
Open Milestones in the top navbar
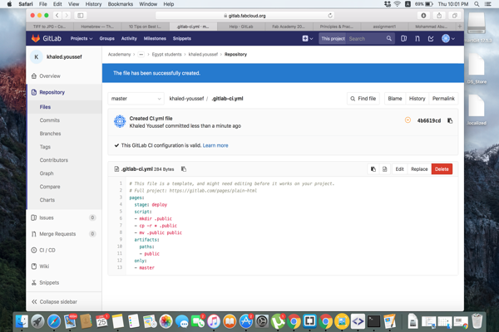[x=155, y=38]
